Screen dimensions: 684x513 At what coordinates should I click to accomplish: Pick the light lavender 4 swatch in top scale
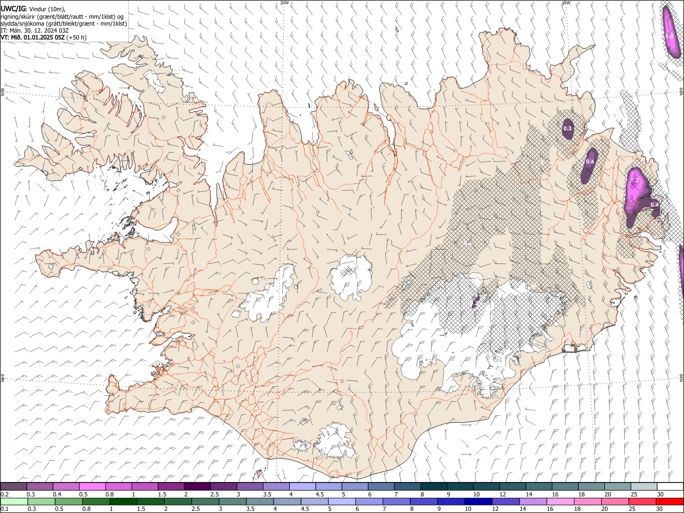[x=302, y=487]
